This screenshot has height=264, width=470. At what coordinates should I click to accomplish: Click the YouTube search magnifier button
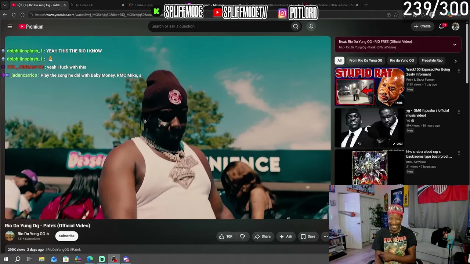tap(296, 26)
